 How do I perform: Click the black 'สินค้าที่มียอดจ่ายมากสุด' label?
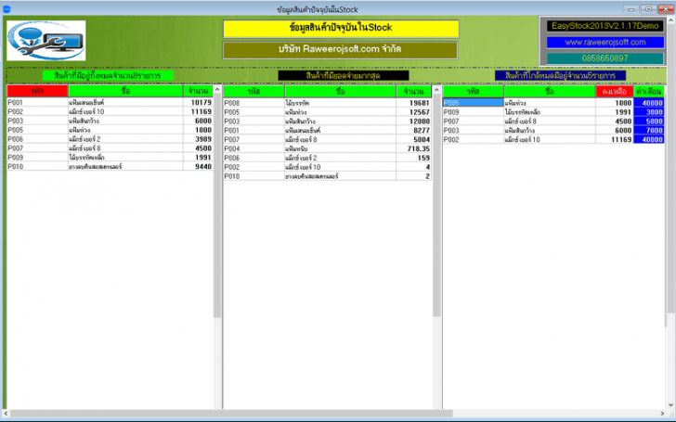pos(344,76)
